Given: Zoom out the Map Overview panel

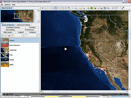Looking at the screenshot, I should coord(38,21).
